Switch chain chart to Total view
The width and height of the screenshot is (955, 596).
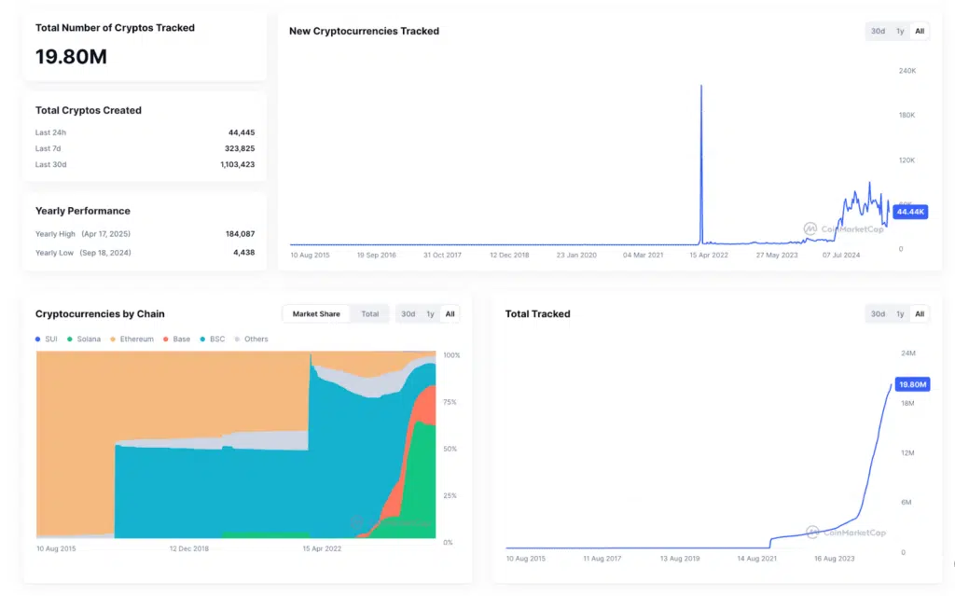(x=370, y=313)
